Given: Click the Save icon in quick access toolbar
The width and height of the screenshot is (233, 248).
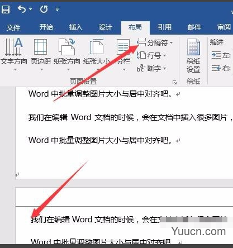Looking at the screenshot, I should 6,9.
